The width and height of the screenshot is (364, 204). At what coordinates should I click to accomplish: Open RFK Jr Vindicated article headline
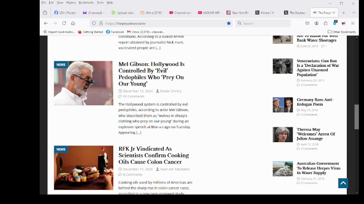point(154,155)
